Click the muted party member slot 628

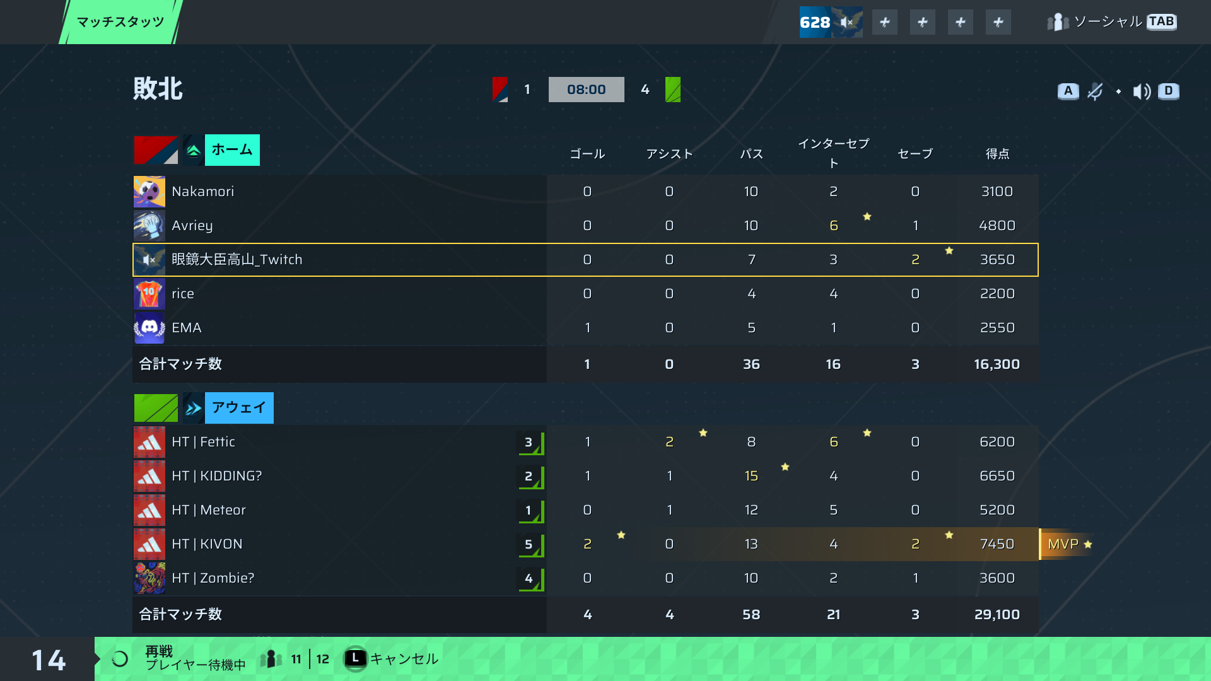pyautogui.click(x=831, y=22)
